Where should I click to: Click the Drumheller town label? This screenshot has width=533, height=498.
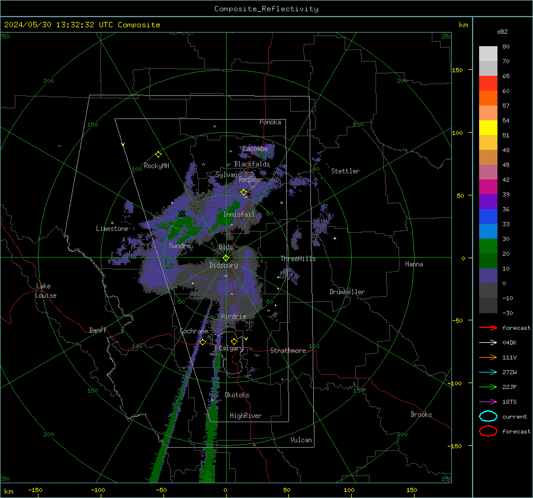coord(347,292)
